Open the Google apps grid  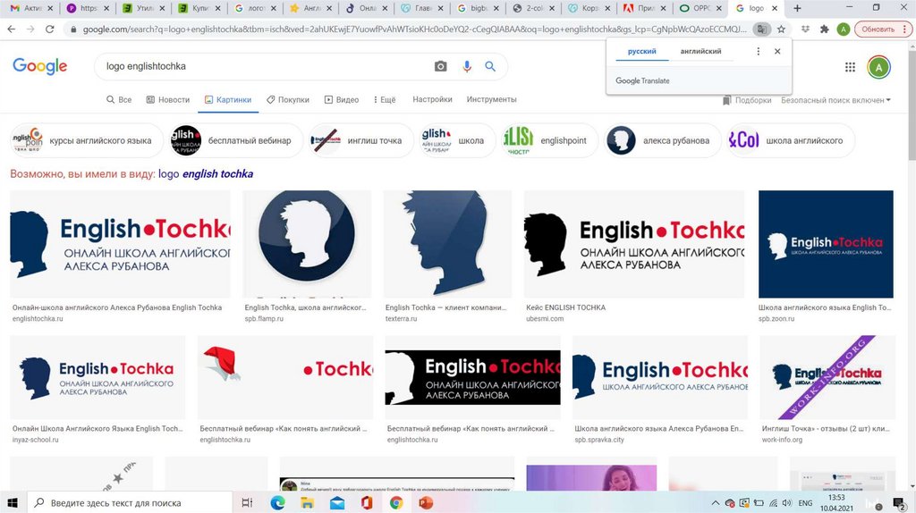[x=850, y=67]
